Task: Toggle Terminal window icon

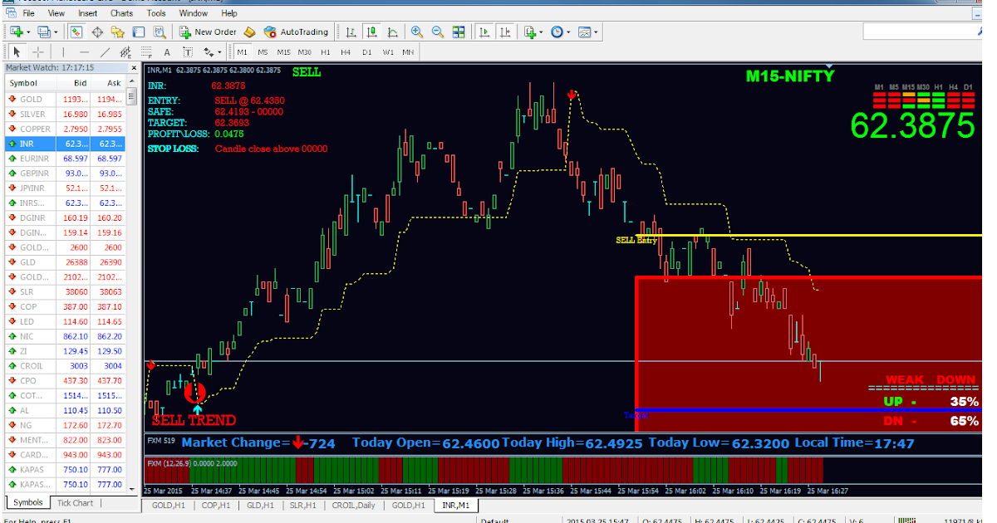Action: tap(139, 32)
